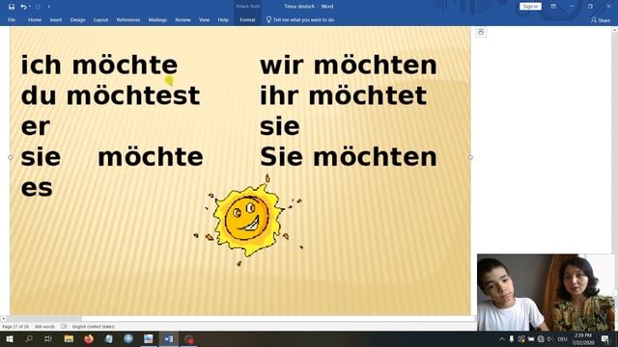Viewport: 618px width, 347px height.
Task: Switch to the Insert ribbon tab
Action: (x=56, y=19)
